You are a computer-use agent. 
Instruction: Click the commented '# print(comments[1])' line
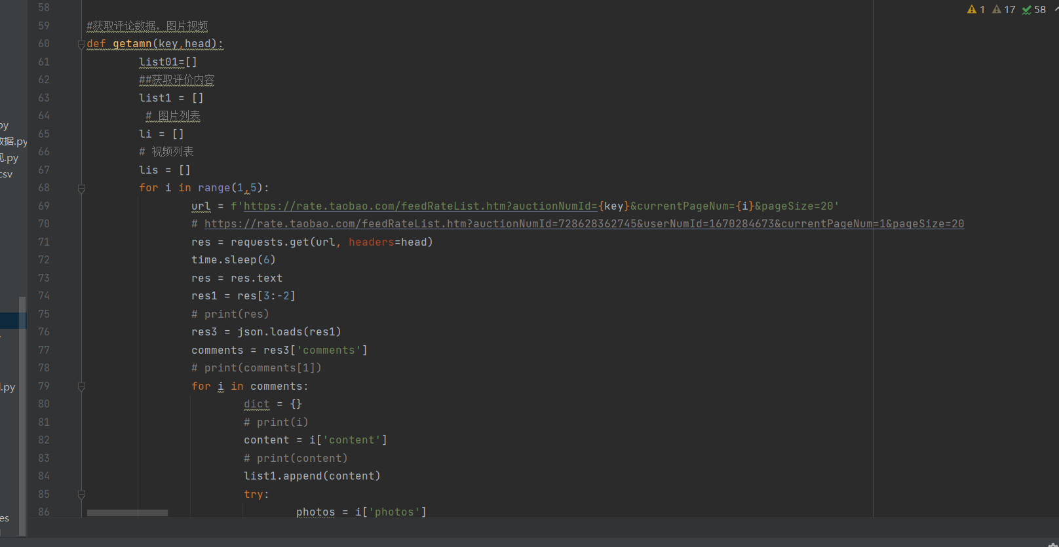pyautogui.click(x=256, y=368)
